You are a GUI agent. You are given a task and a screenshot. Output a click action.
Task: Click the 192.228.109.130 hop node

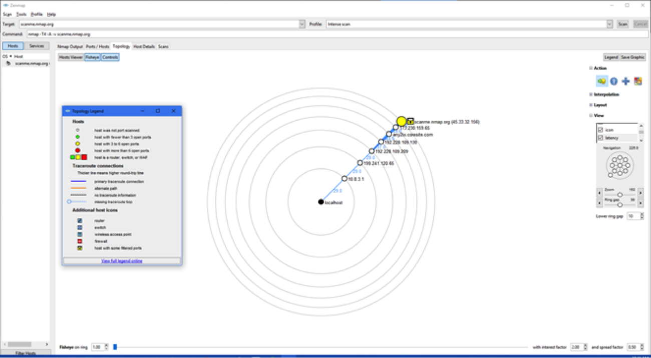[381, 142]
